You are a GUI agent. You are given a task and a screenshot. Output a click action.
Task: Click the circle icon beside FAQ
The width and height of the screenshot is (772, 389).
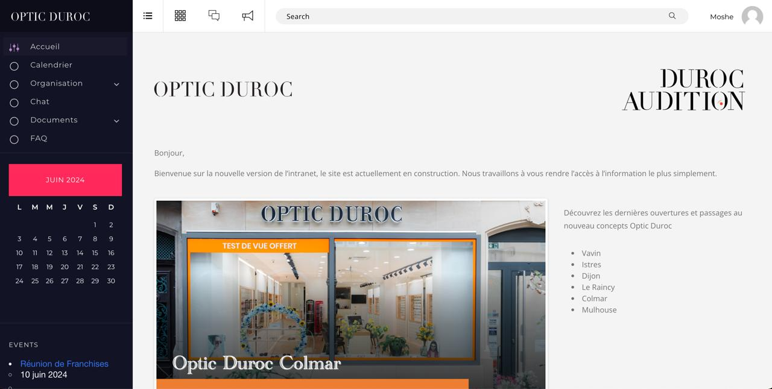(x=14, y=139)
